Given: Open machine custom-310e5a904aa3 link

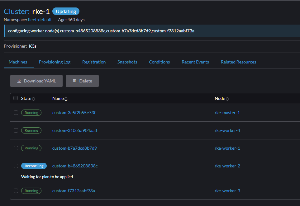Looking at the screenshot, I should (74, 130).
